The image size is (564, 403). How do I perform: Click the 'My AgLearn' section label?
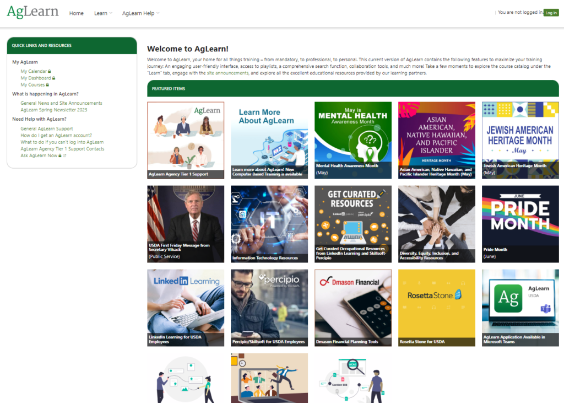pos(25,62)
